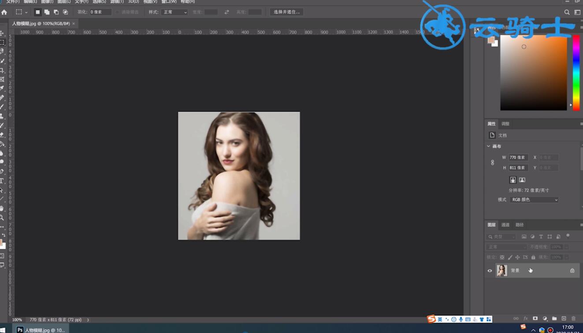Click the rainbow hue slider
This screenshot has width=583, height=333.
(576, 73)
